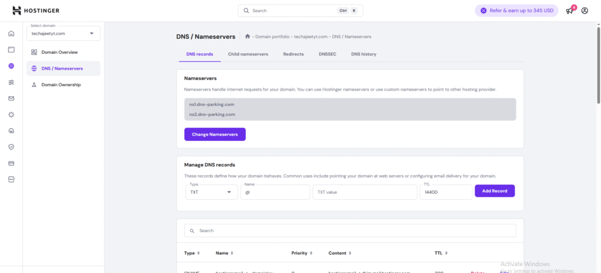Click the Hostinger logo
The image size is (601, 273).
click(35, 11)
